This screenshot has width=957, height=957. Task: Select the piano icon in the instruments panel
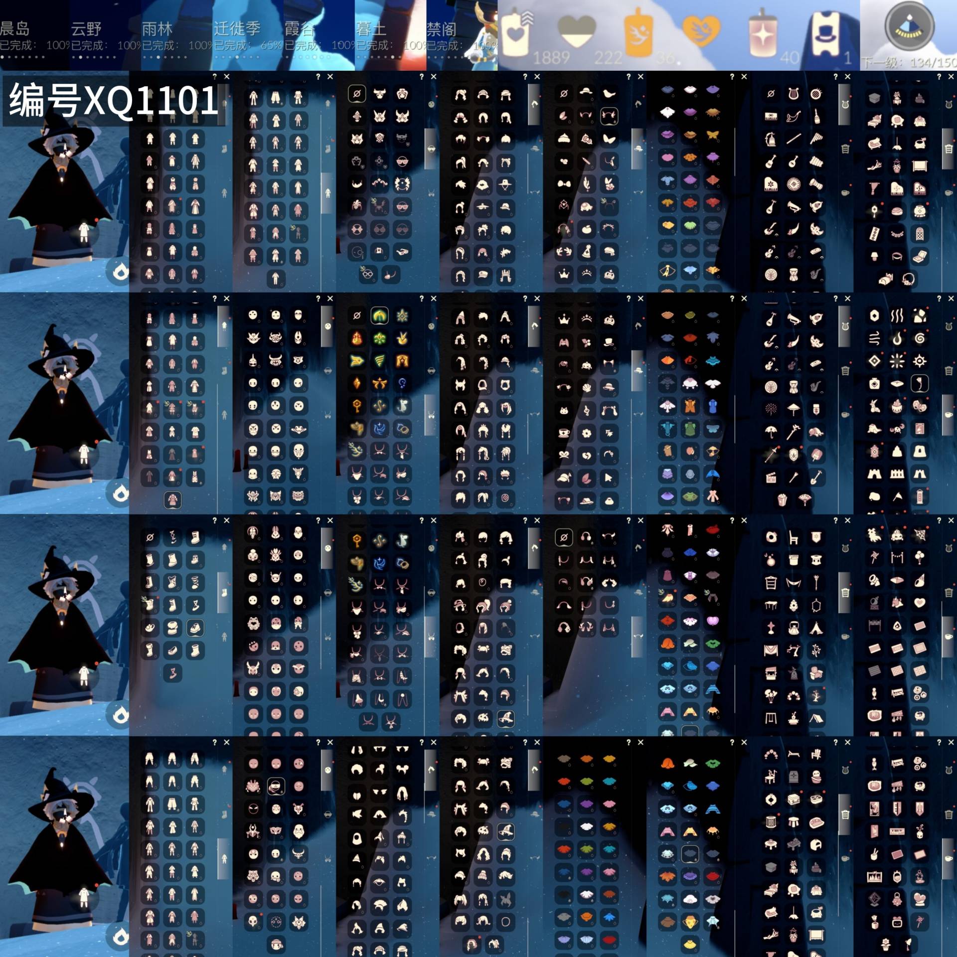[x=771, y=184]
